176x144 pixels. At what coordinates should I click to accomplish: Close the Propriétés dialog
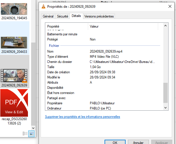click(x=170, y=6)
